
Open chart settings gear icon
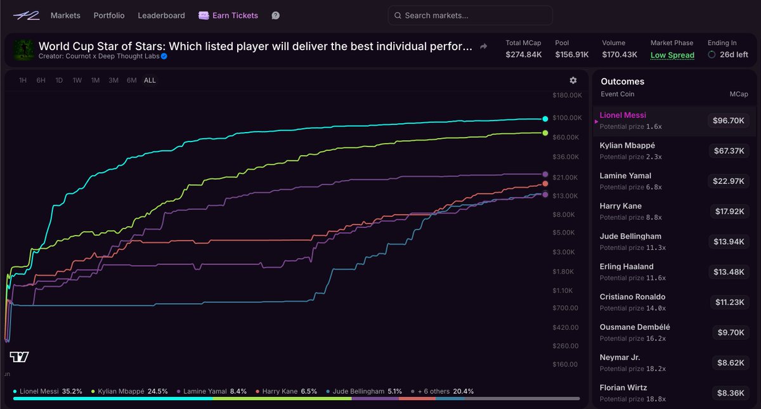coord(573,81)
